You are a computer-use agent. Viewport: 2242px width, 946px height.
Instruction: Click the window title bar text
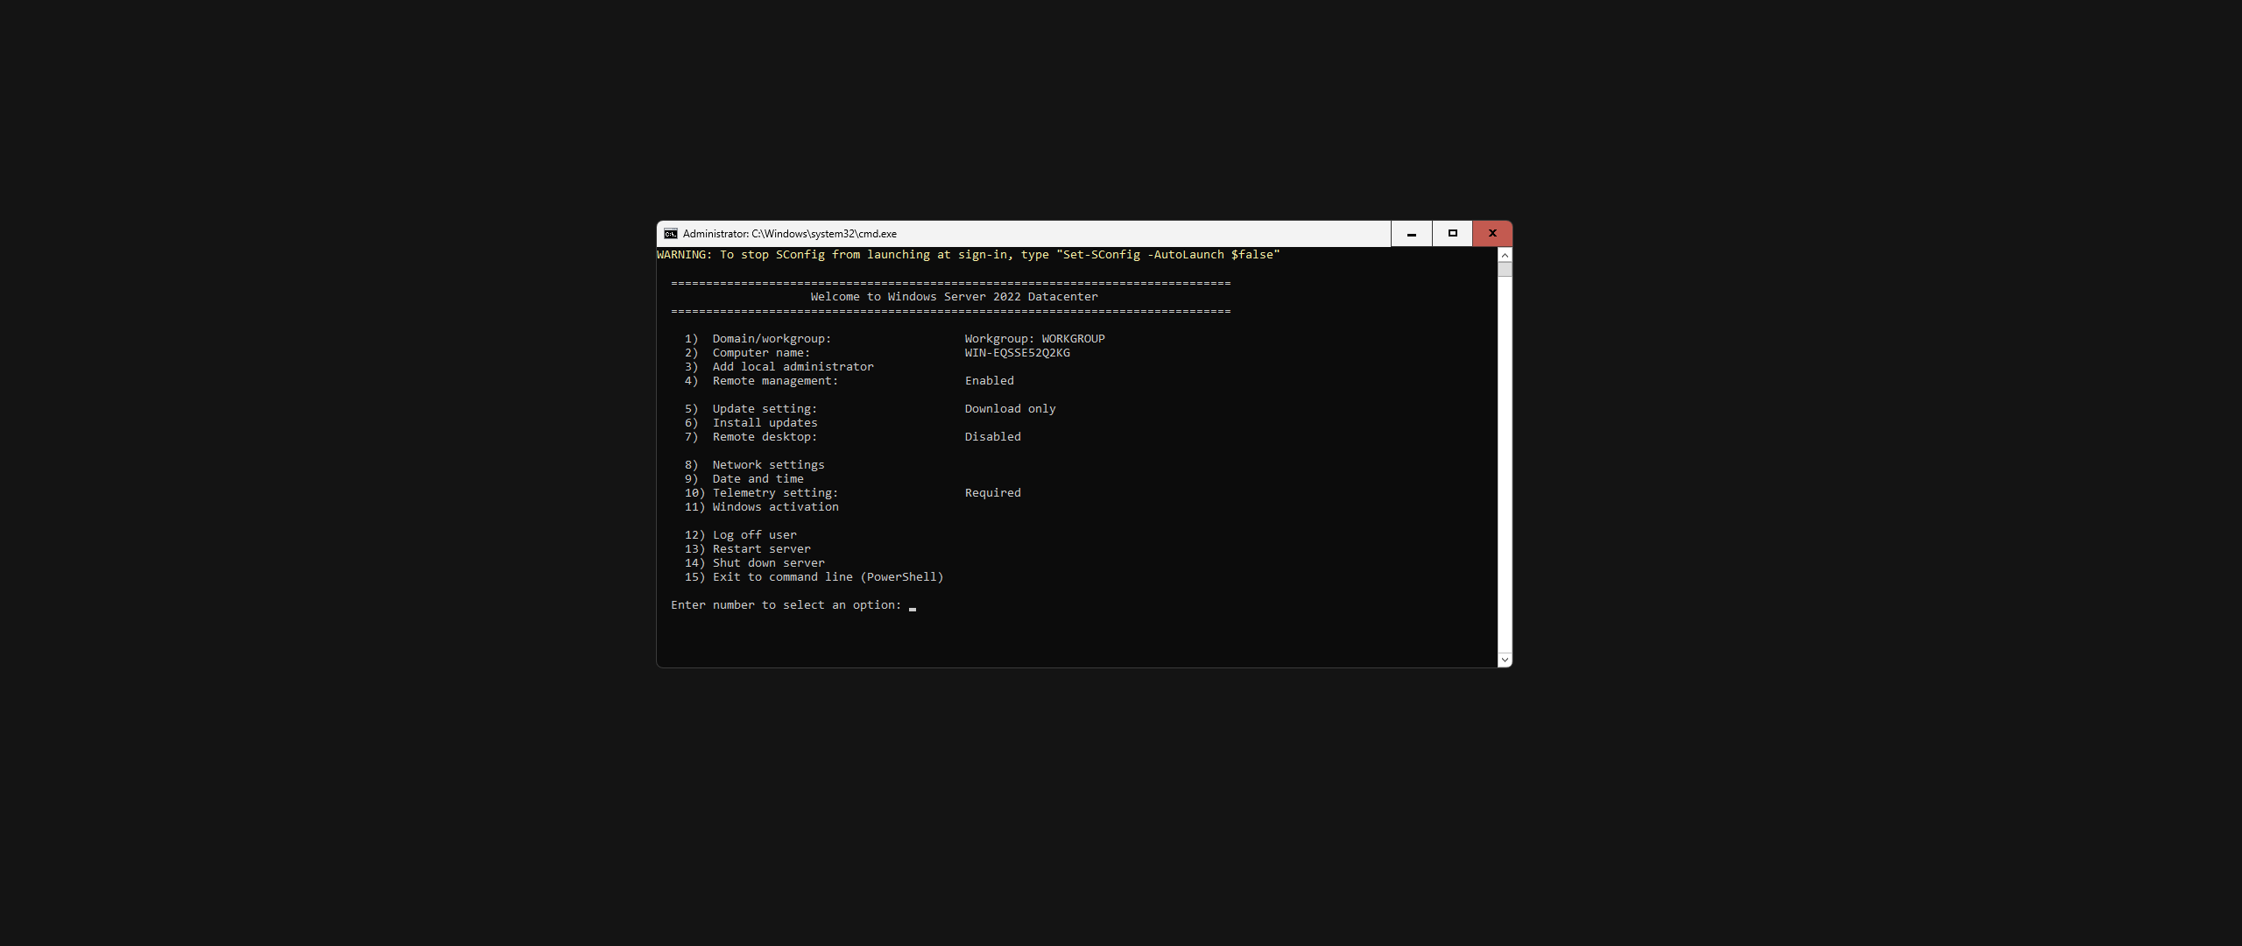(x=789, y=234)
